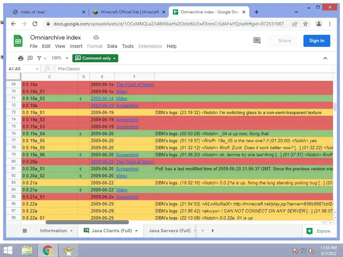Close the Minecraft Official Site tab
Image resolution: width=343 pixels, height=257 pixels.
click(163, 12)
